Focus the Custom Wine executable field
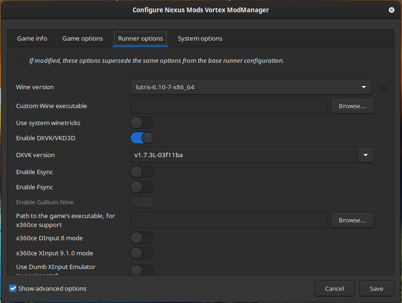 pyautogui.click(x=229, y=106)
